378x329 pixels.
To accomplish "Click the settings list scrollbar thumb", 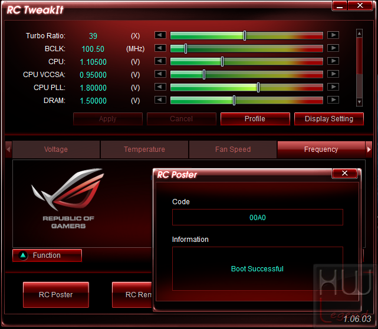I will coord(359,55).
